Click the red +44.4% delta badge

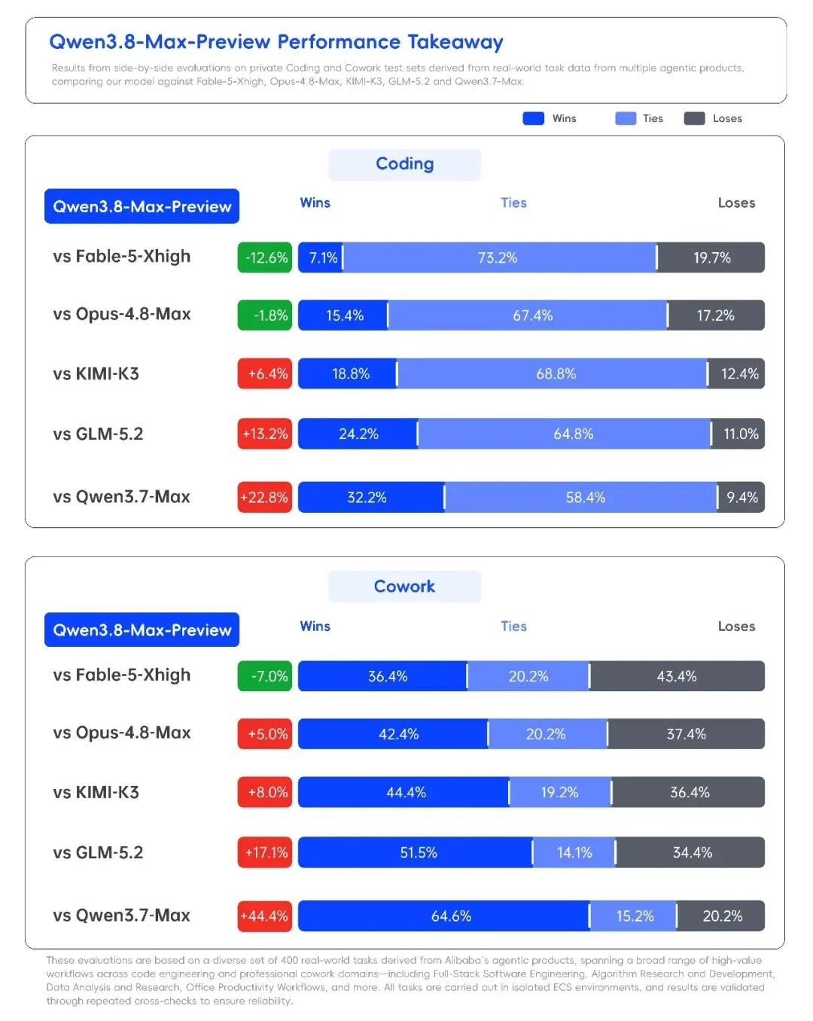pos(265,916)
